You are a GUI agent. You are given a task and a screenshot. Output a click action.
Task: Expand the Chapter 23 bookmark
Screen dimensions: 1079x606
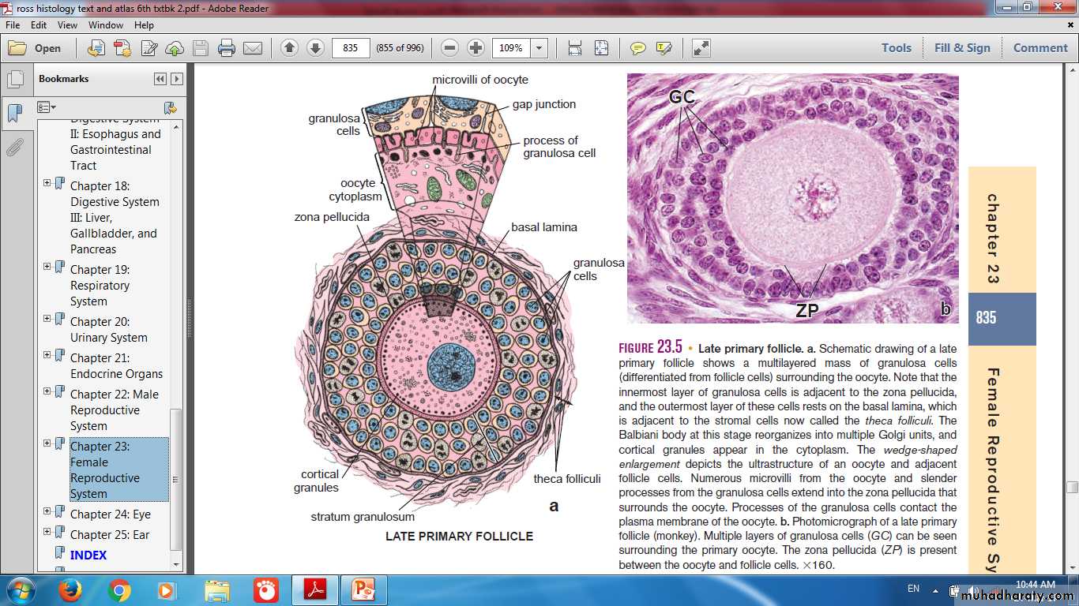[47, 443]
